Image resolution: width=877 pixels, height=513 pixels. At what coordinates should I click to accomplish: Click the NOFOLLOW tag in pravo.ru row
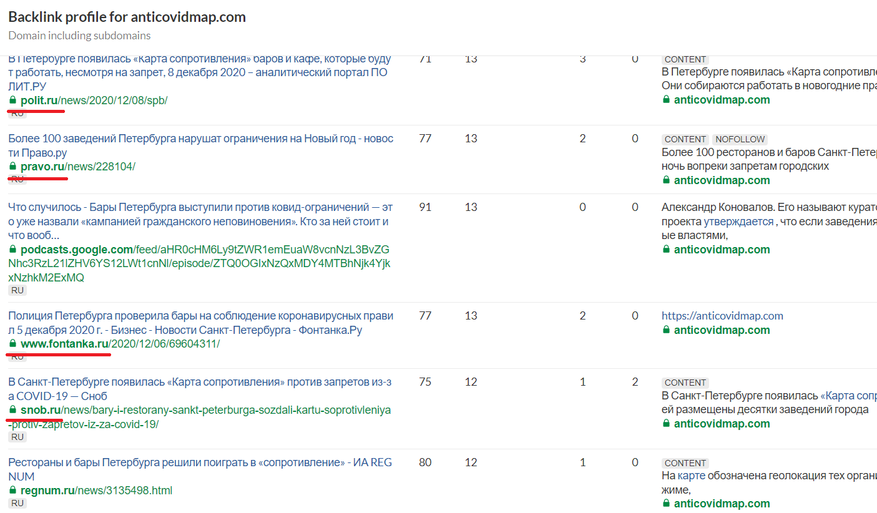pyautogui.click(x=740, y=139)
